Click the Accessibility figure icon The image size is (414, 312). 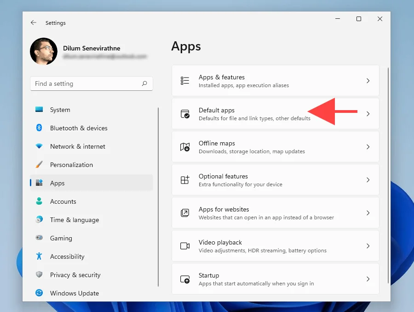(40, 256)
